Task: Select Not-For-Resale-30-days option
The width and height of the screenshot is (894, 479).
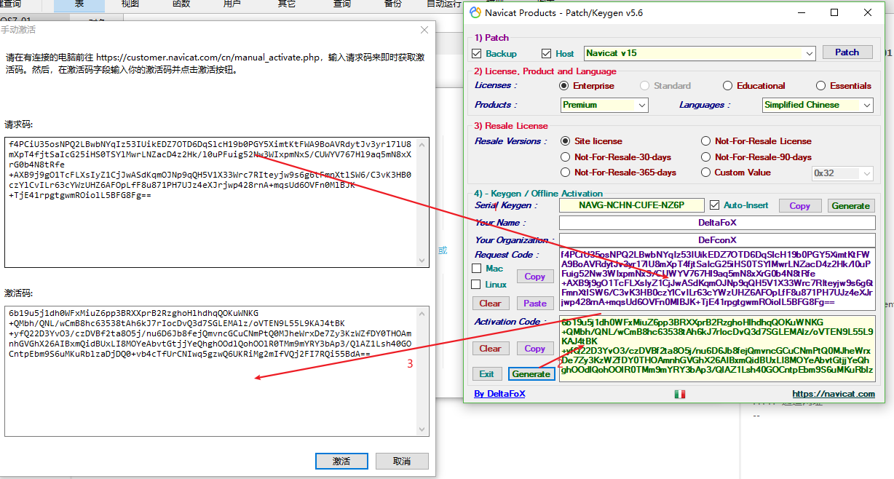Action: [x=566, y=157]
